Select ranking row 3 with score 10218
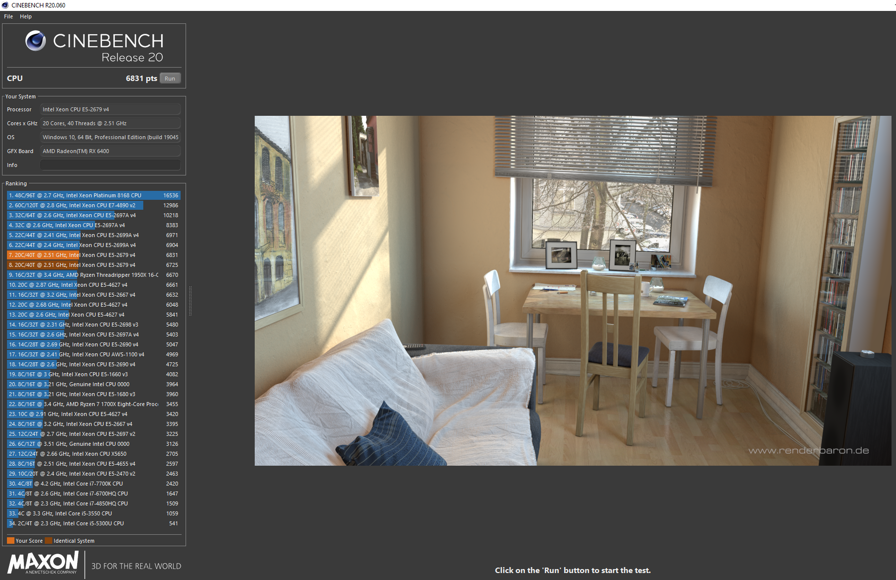Screen dimensions: 896x580 pos(94,215)
